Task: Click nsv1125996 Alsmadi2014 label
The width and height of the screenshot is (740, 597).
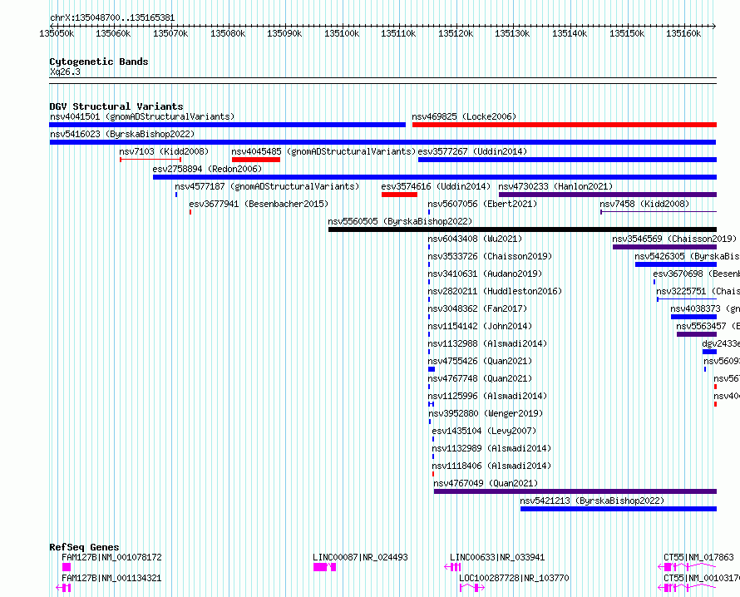Action: [x=487, y=396]
